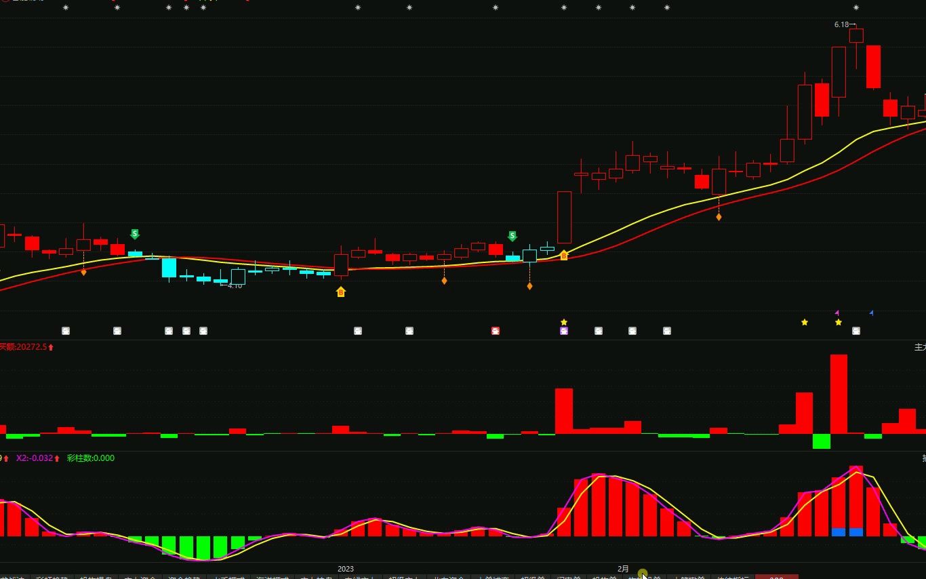Click the first S sell marker on the chart

click(135, 234)
